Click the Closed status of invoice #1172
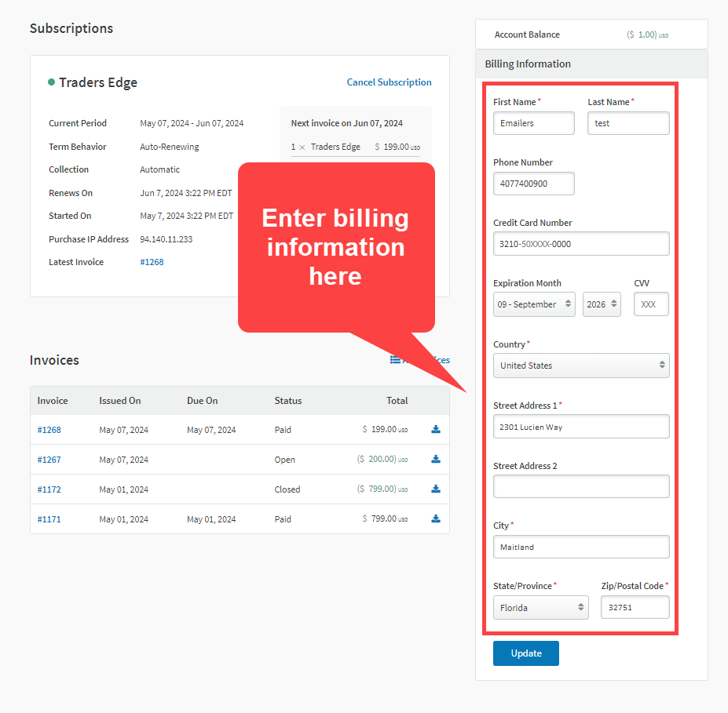 point(287,489)
